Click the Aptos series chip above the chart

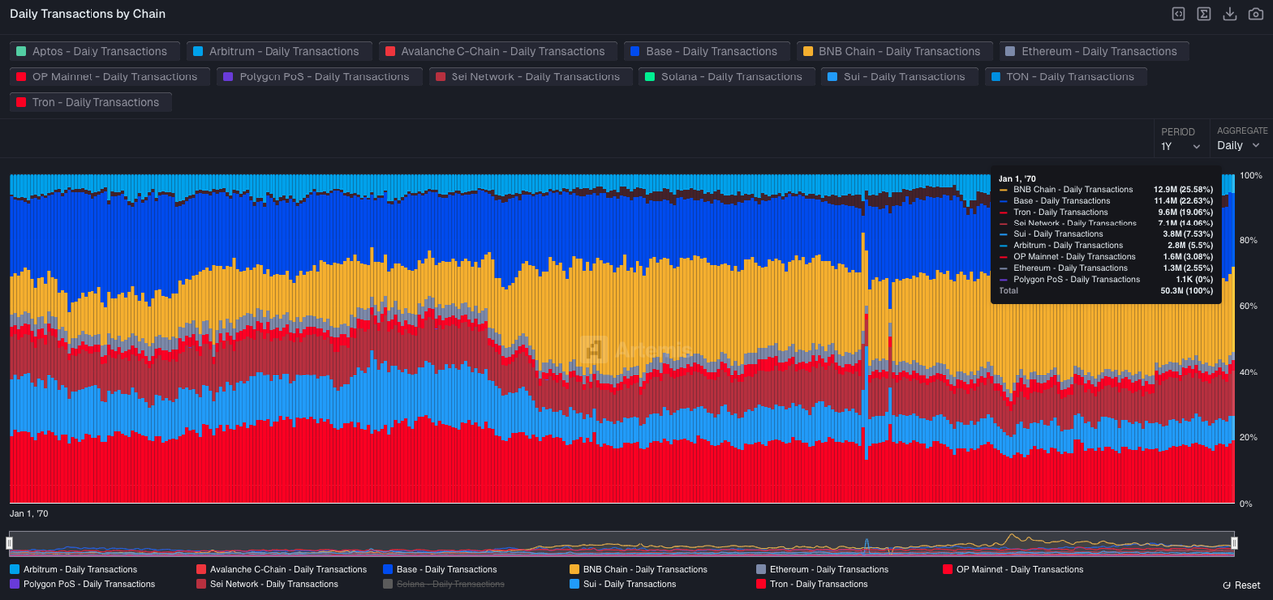[94, 51]
